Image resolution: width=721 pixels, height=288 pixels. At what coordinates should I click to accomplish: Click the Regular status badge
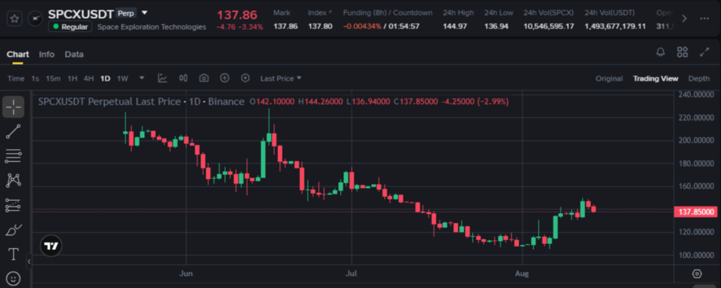point(70,26)
